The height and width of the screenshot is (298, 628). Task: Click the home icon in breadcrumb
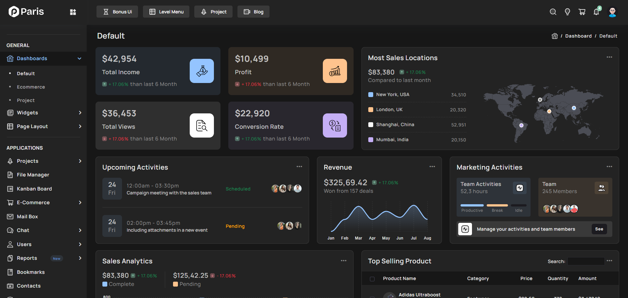click(x=554, y=36)
